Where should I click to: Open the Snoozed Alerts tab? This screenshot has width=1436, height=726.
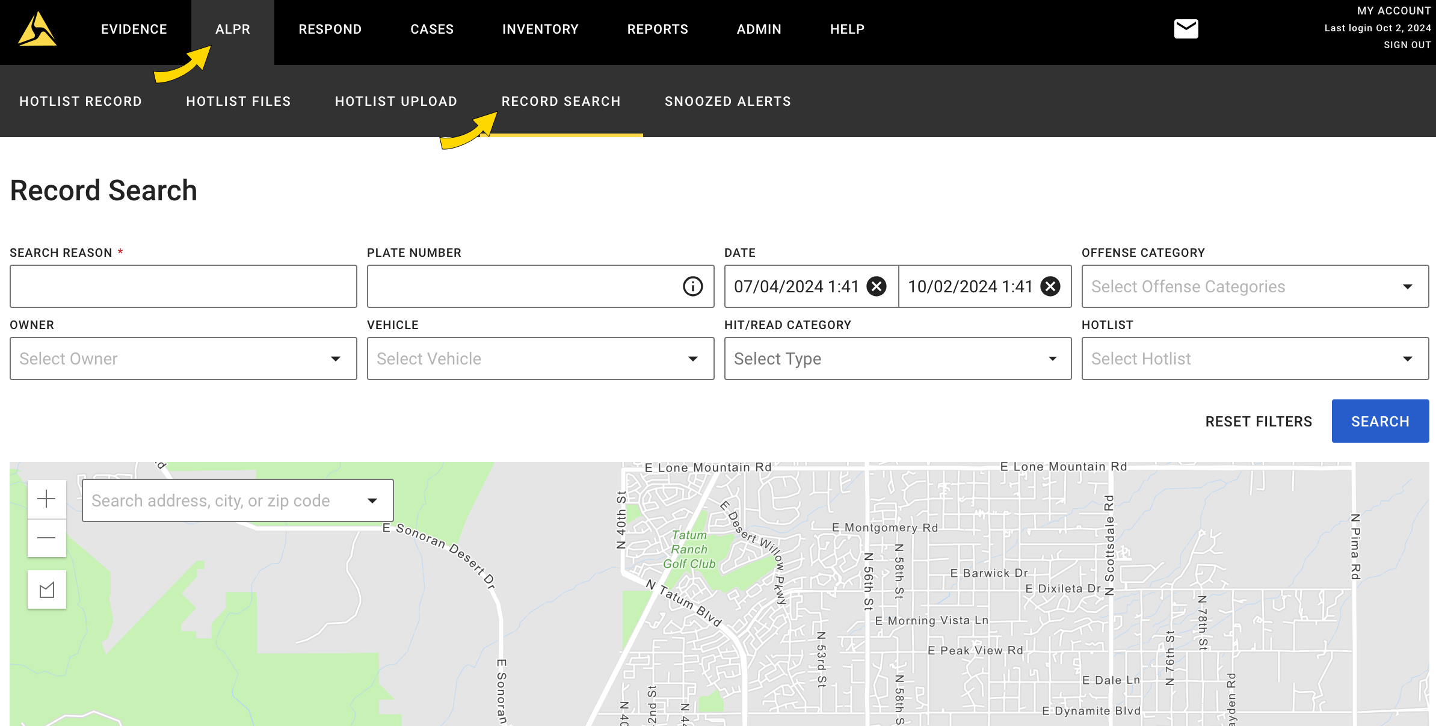(727, 102)
